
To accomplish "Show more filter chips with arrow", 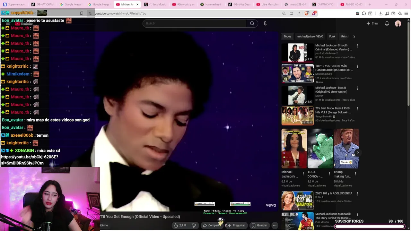I will (x=354, y=37).
